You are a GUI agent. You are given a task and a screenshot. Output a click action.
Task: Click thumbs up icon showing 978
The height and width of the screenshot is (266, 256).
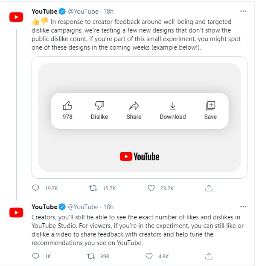(67, 106)
